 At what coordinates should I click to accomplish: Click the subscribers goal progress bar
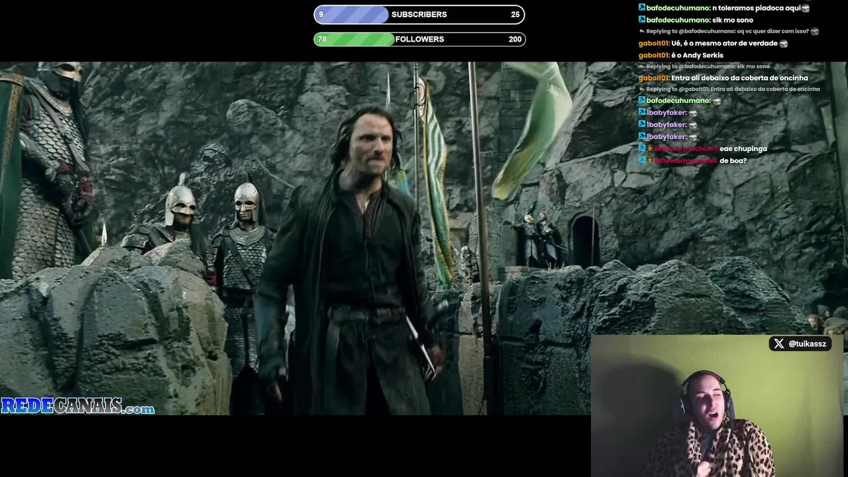pyautogui.click(x=419, y=15)
